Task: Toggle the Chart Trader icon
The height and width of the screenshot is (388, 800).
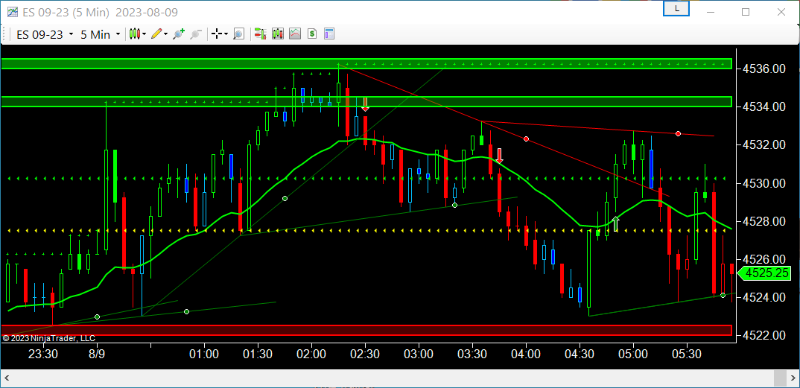Action: pyautogui.click(x=260, y=34)
